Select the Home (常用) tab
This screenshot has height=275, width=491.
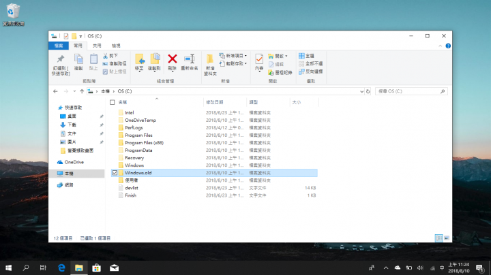[x=78, y=46]
